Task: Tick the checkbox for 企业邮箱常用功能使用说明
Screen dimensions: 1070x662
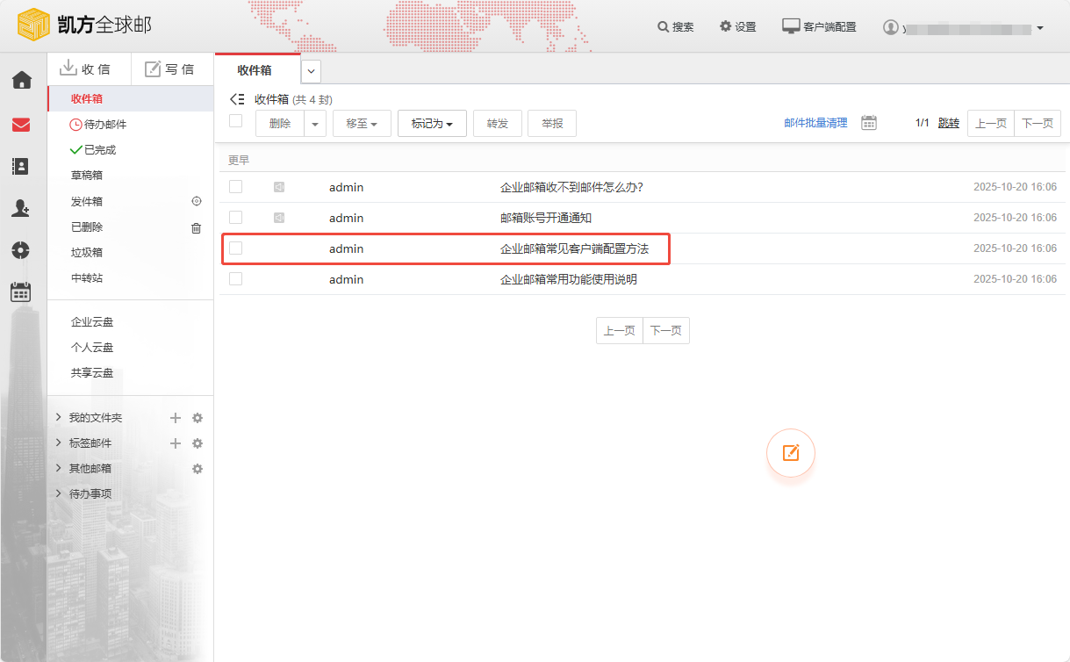Action: point(235,279)
